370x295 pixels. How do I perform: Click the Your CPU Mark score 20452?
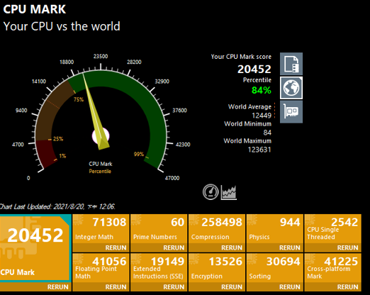[254, 69]
